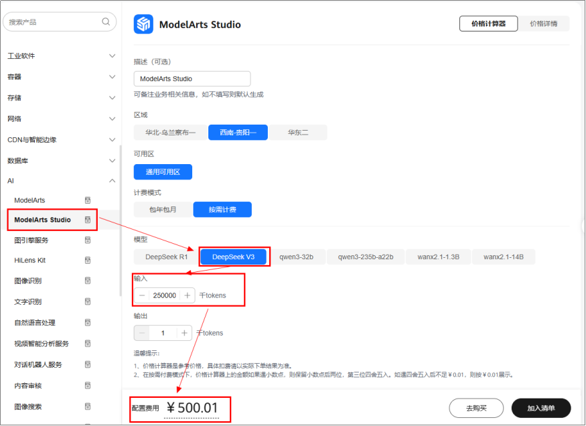Screen dimensions: 586x426
Task: Click the ModelArts Studio logo icon
Action: (143, 24)
